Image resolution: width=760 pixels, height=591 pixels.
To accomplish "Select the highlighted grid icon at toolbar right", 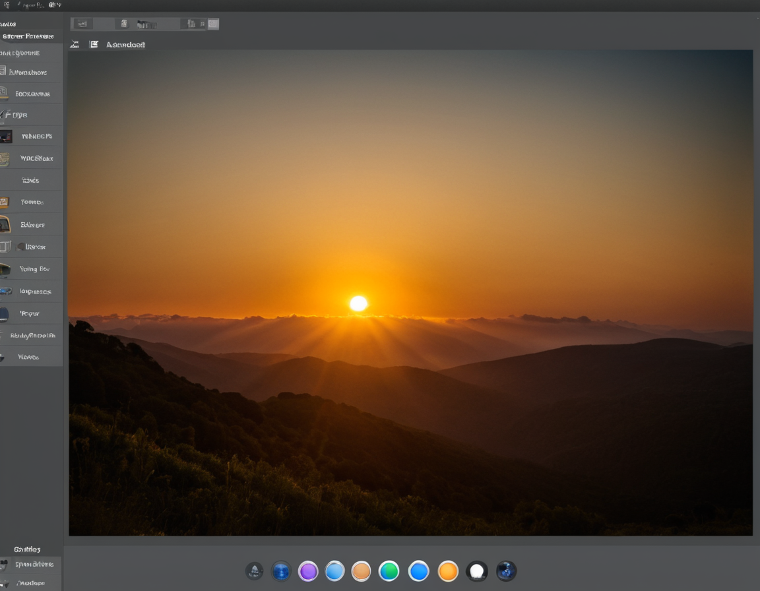I will coord(212,24).
